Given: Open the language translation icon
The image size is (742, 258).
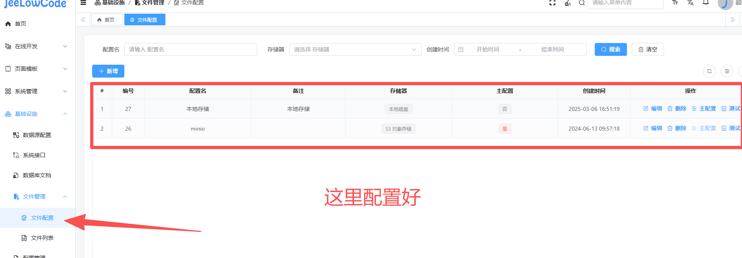Looking at the screenshot, I should pyautogui.click(x=690, y=3).
